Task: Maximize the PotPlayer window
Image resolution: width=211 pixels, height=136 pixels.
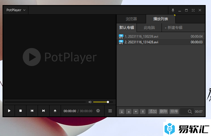Action: [186, 10]
